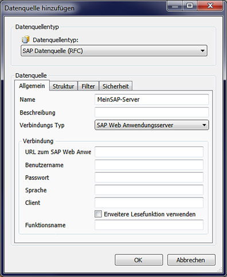This screenshot has height=277, width=227.
Task: Click the Datenquellentyp database icon
Action: pos(25,39)
